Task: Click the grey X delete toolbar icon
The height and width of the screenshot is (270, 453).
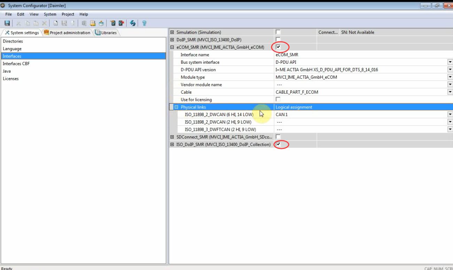Action: click(44, 23)
